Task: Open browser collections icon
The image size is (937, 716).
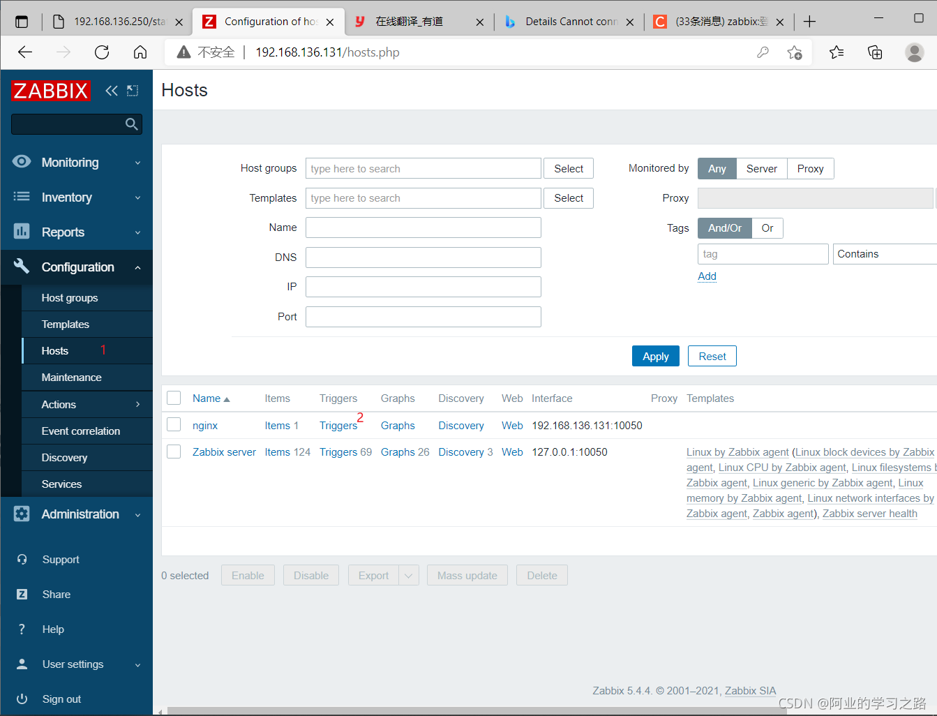Action: point(875,52)
